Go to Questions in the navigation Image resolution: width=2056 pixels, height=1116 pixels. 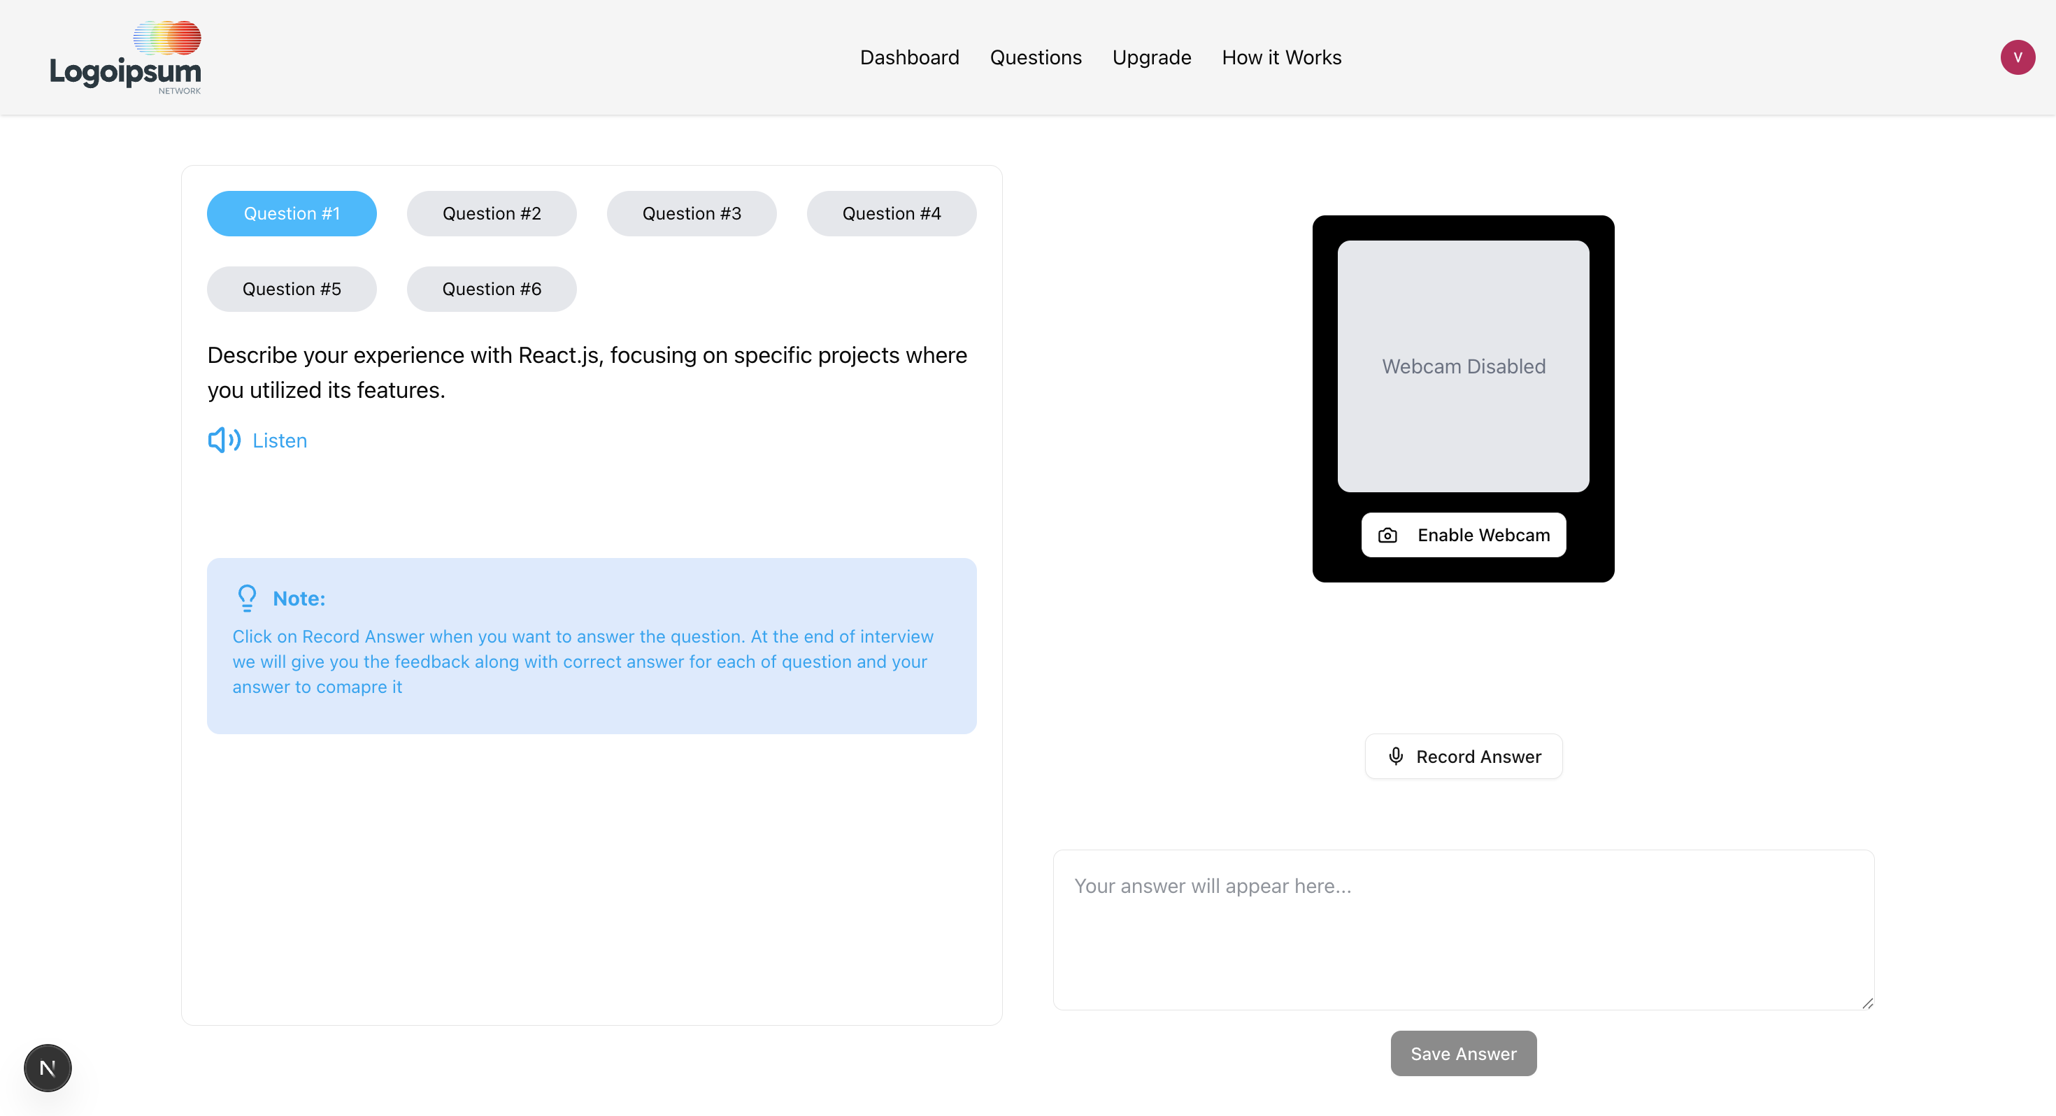[1035, 57]
